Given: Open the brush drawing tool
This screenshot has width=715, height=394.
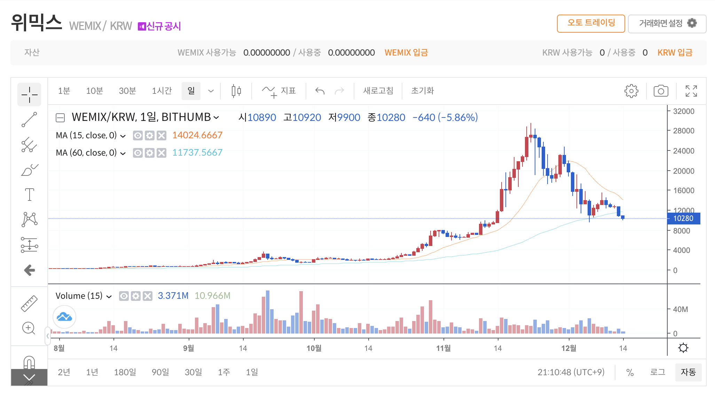Looking at the screenshot, I should [x=29, y=170].
